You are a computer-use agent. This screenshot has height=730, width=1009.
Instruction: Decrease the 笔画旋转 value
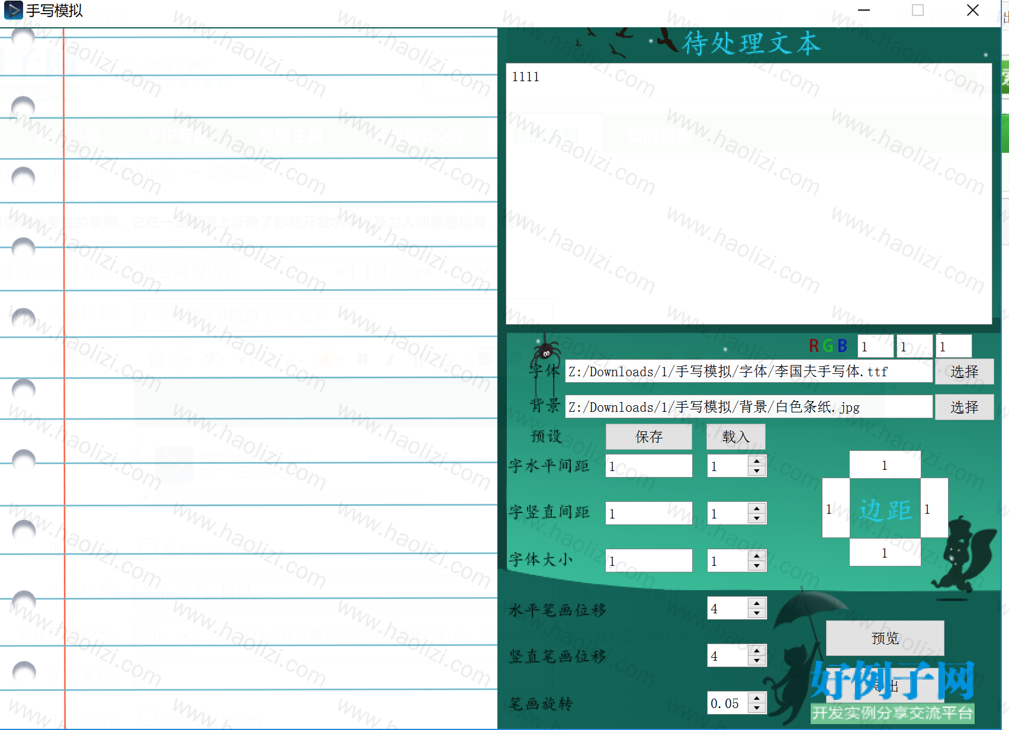[x=757, y=708]
